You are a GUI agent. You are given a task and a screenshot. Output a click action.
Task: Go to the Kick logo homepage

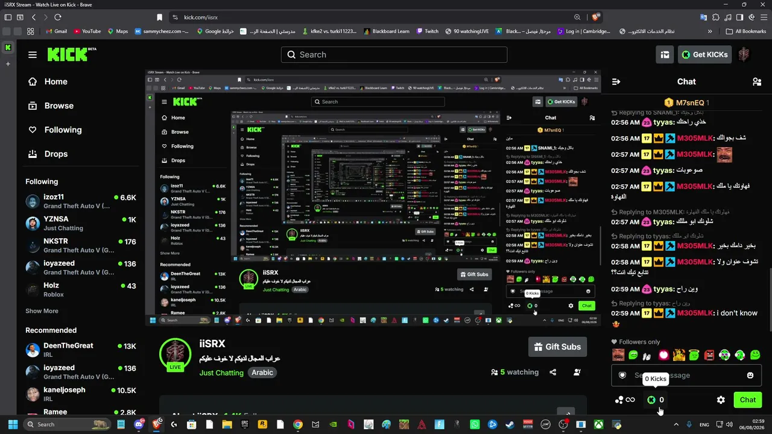click(72, 54)
